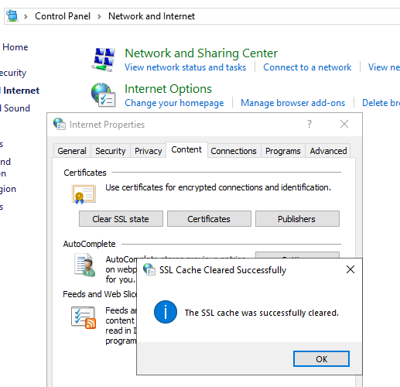Viewport: 400px width, 387px height.
Task: Click Network and Internet breadcrumb
Action: coord(152,16)
